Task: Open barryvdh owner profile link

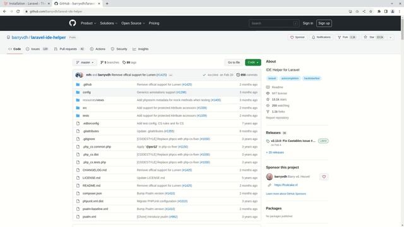Action: [x=20, y=37]
